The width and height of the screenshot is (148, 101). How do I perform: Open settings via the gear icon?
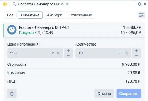(139, 4)
